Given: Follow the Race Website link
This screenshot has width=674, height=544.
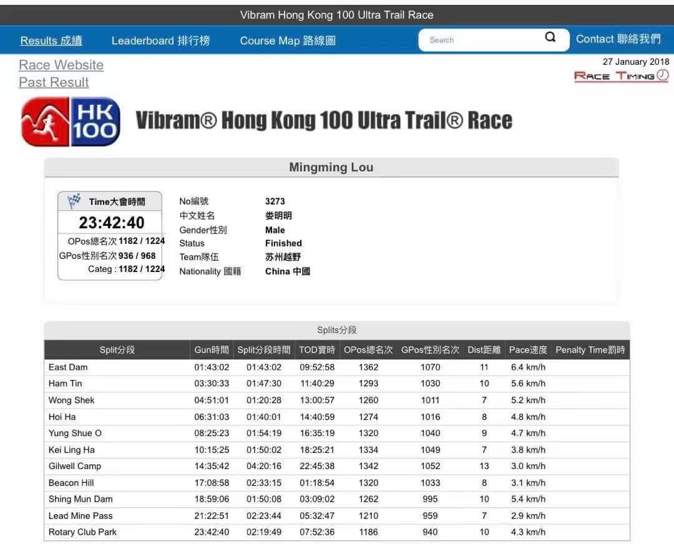Looking at the screenshot, I should pyautogui.click(x=61, y=65).
